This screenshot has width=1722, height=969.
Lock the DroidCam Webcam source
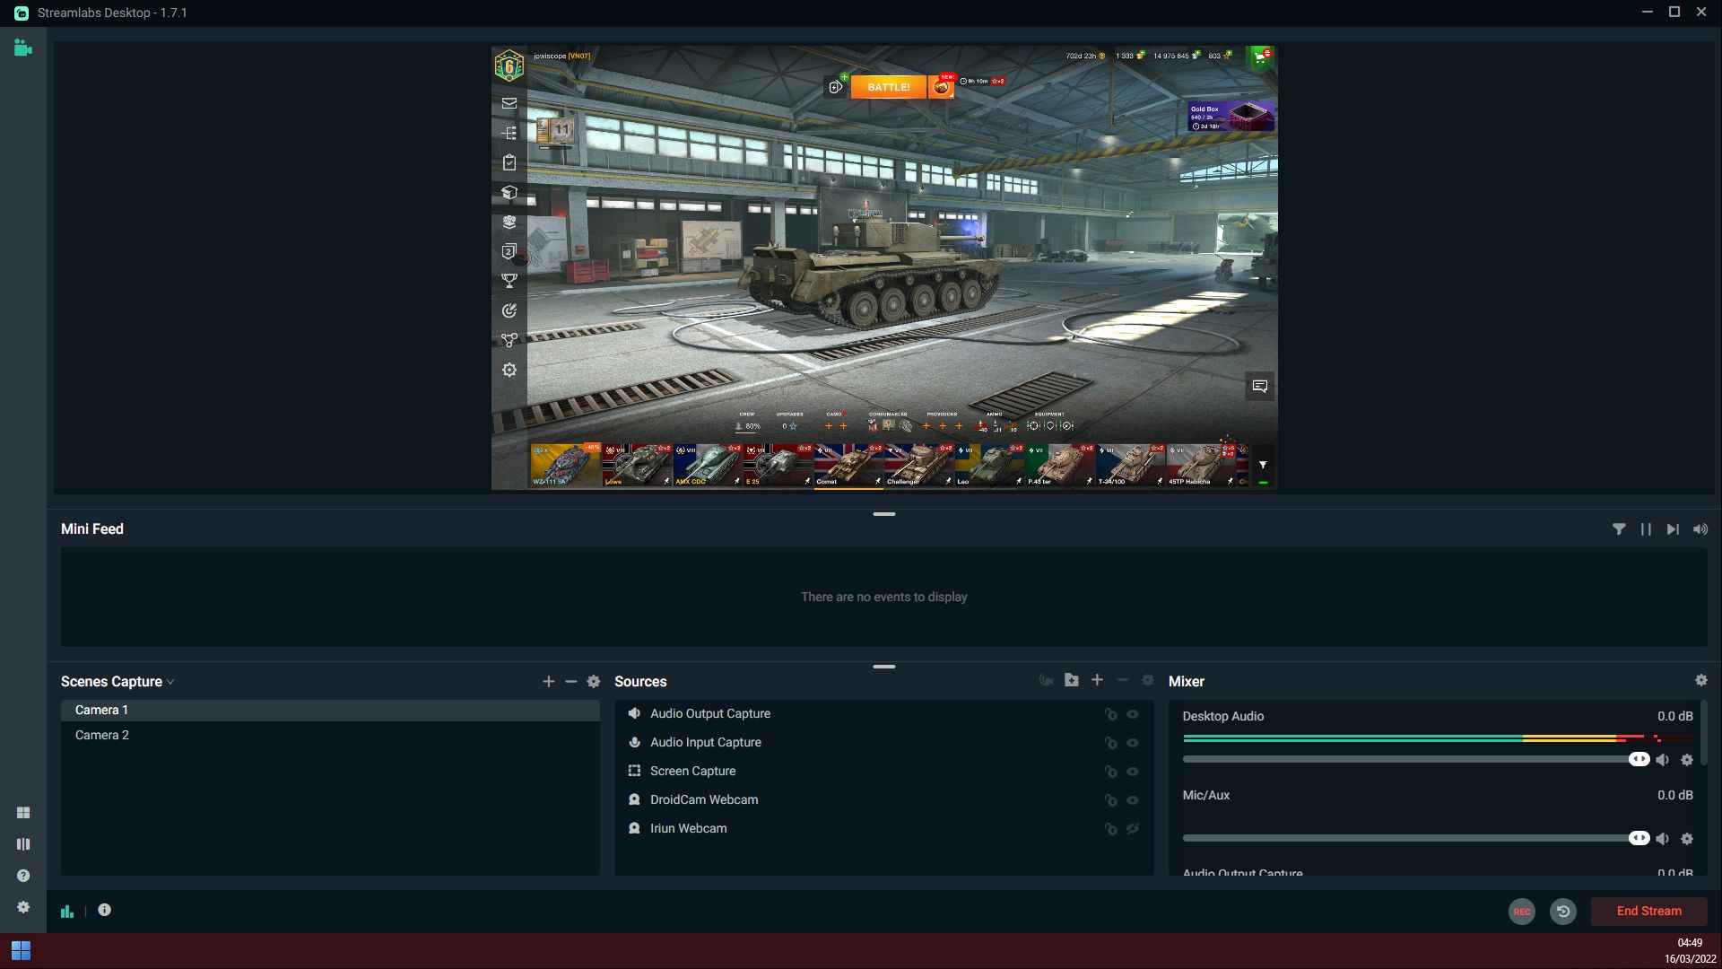point(1110,800)
